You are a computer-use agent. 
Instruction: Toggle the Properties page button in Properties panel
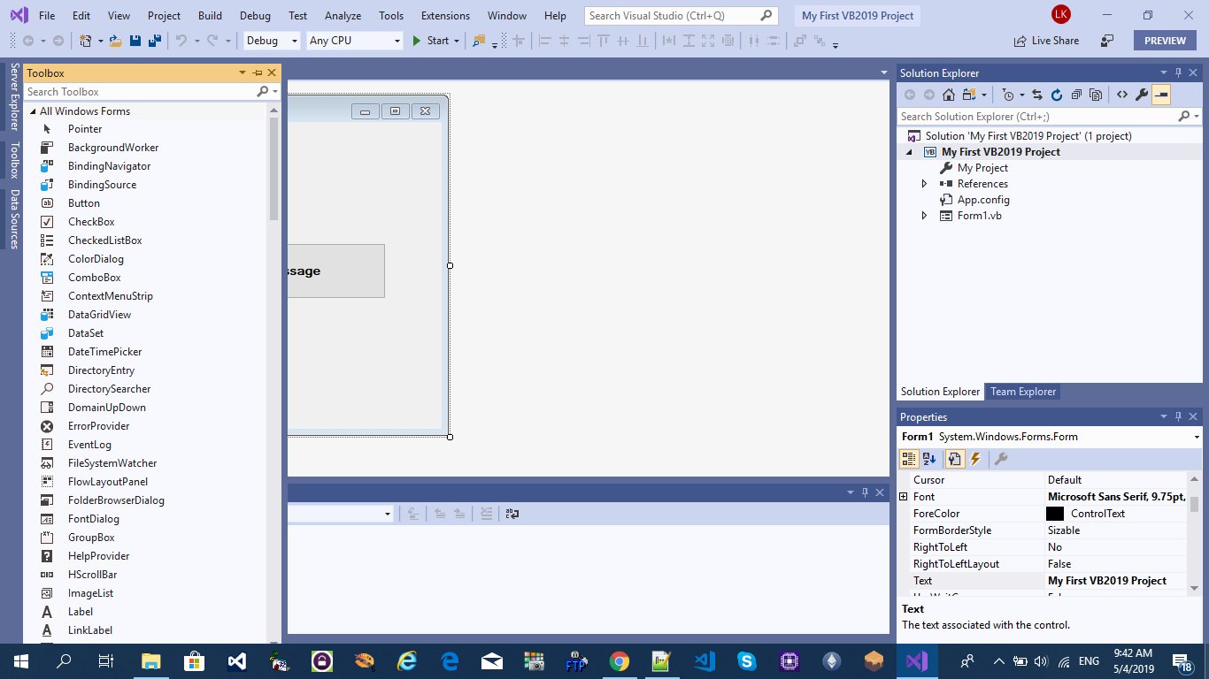coord(954,459)
